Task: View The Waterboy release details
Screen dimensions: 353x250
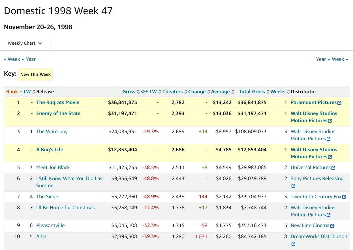Action: pos(52,132)
